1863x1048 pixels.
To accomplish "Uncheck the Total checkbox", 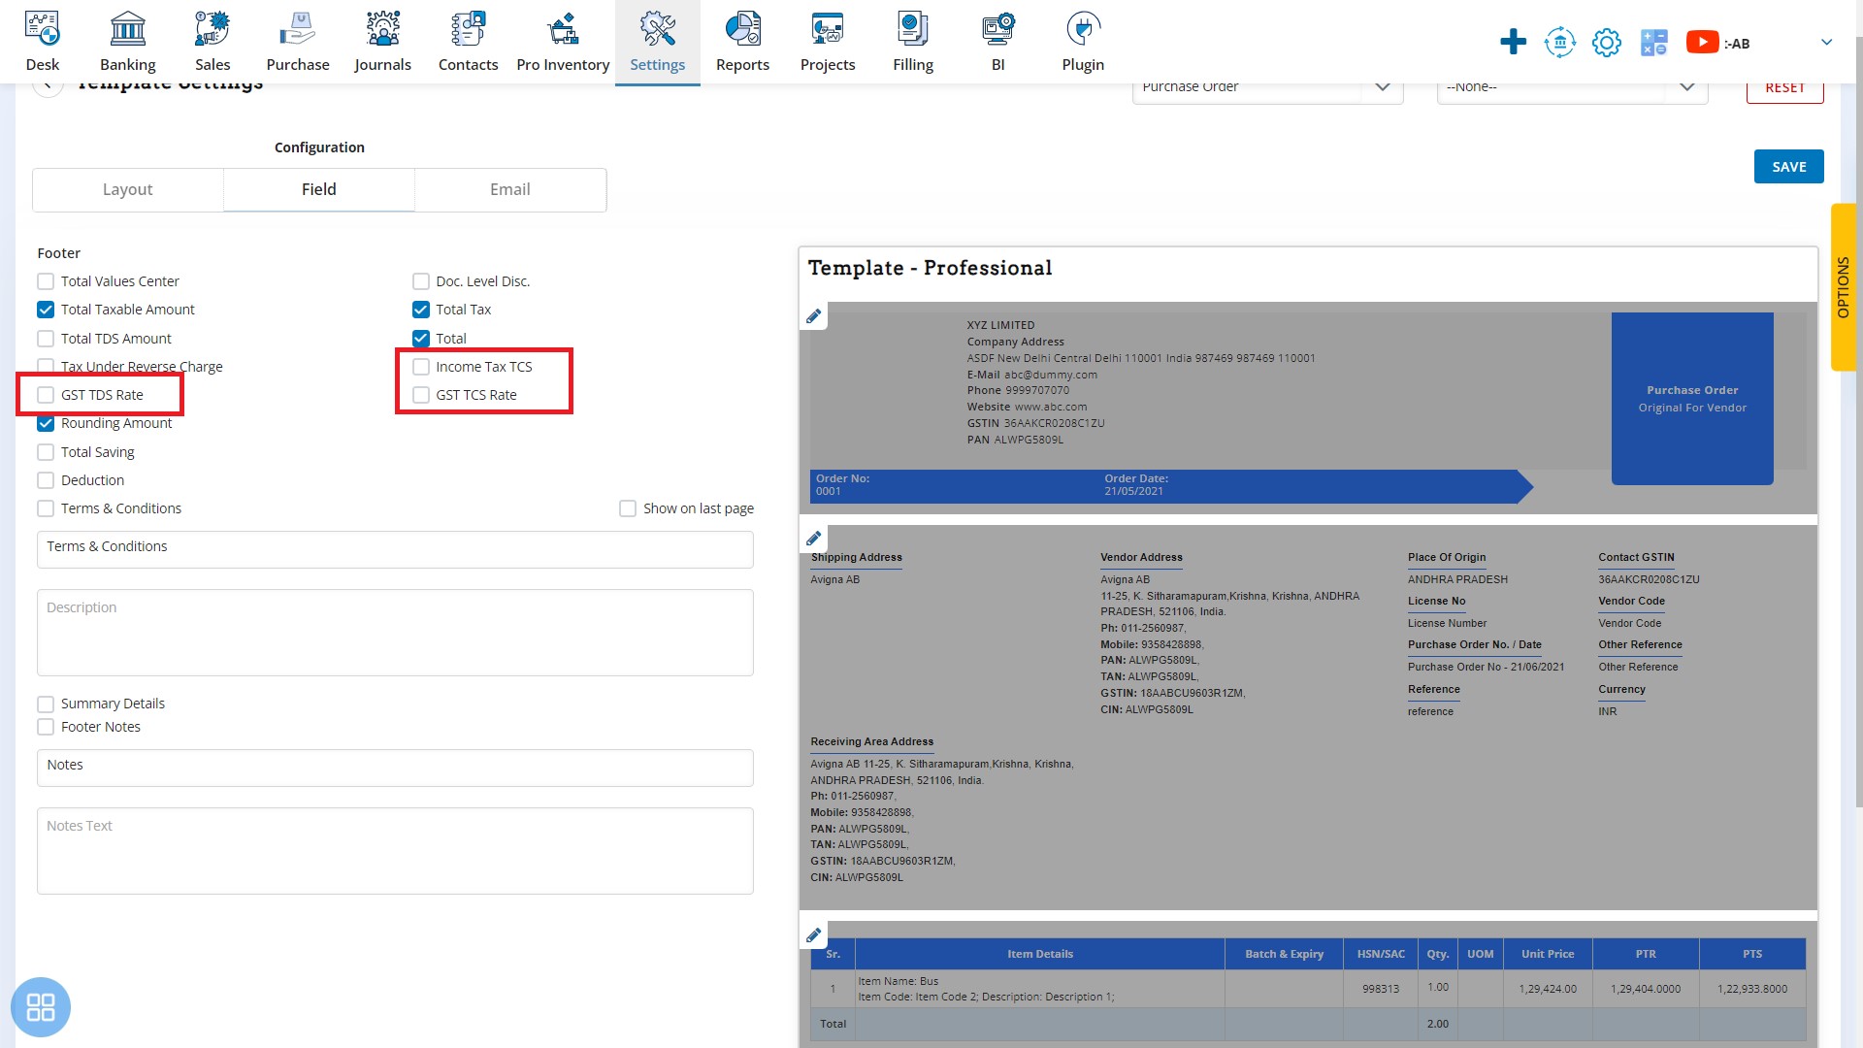I will [421, 339].
